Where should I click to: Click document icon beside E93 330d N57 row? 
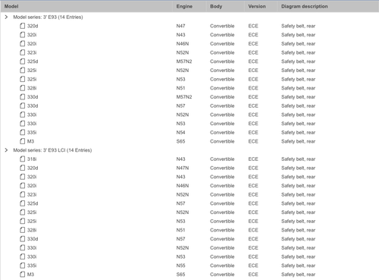[23, 105]
